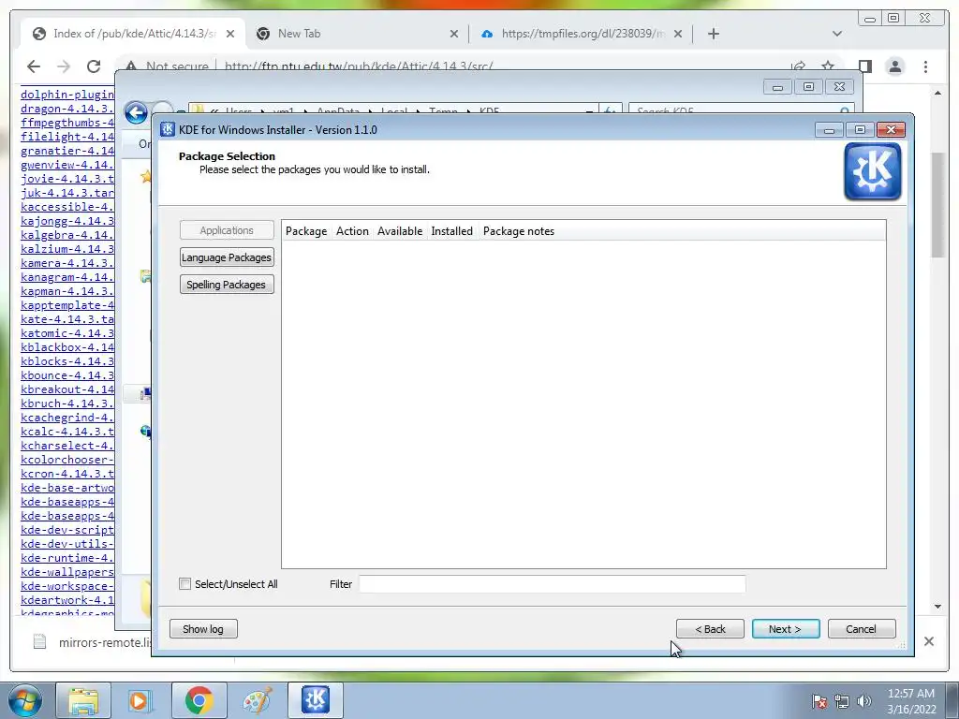Image resolution: width=959 pixels, height=719 pixels.
Task: Switch to tmpfiles.org tab
Action: [x=583, y=34]
